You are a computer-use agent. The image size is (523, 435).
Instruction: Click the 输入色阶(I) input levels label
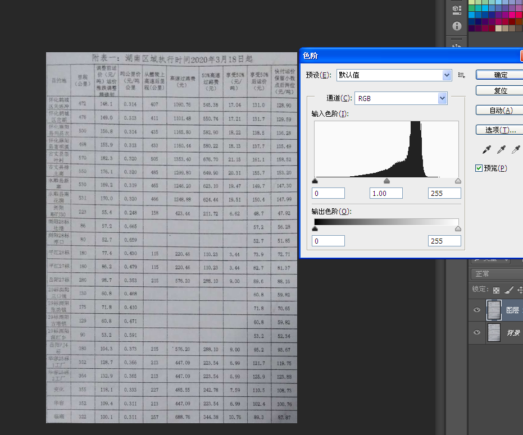point(330,114)
